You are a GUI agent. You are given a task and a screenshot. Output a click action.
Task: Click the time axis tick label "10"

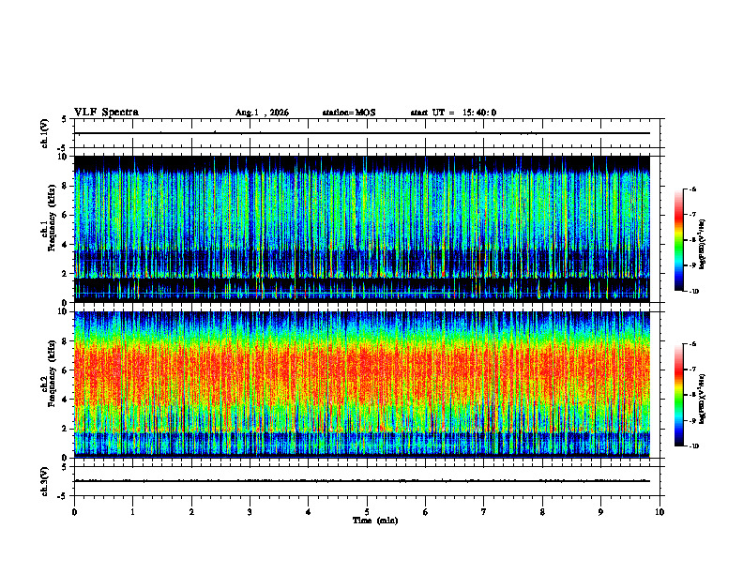(x=660, y=512)
